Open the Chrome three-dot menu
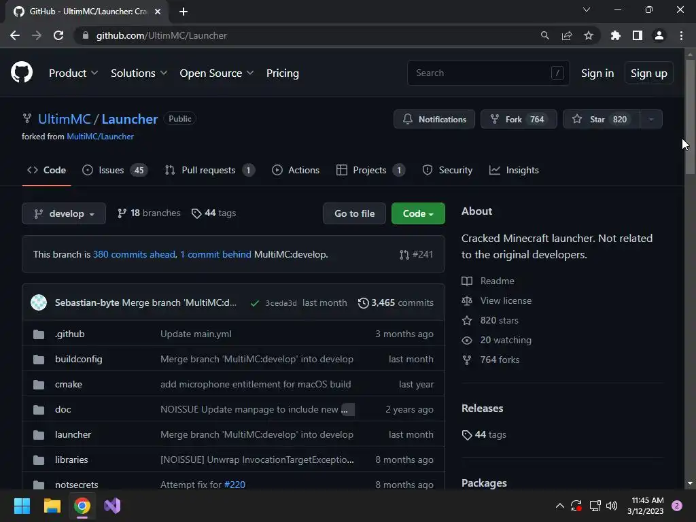This screenshot has height=522, width=696. (681, 35)
